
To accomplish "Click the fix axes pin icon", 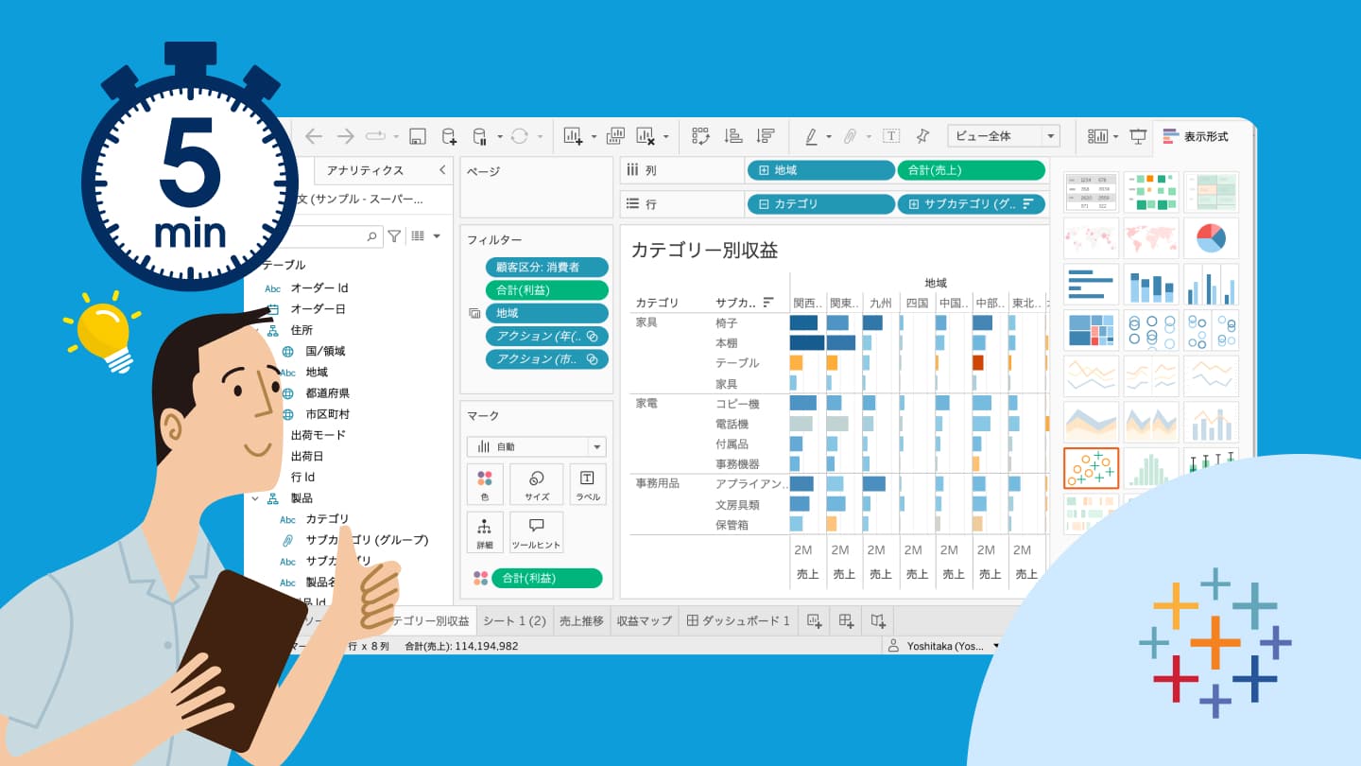I will tap(922, 136).
